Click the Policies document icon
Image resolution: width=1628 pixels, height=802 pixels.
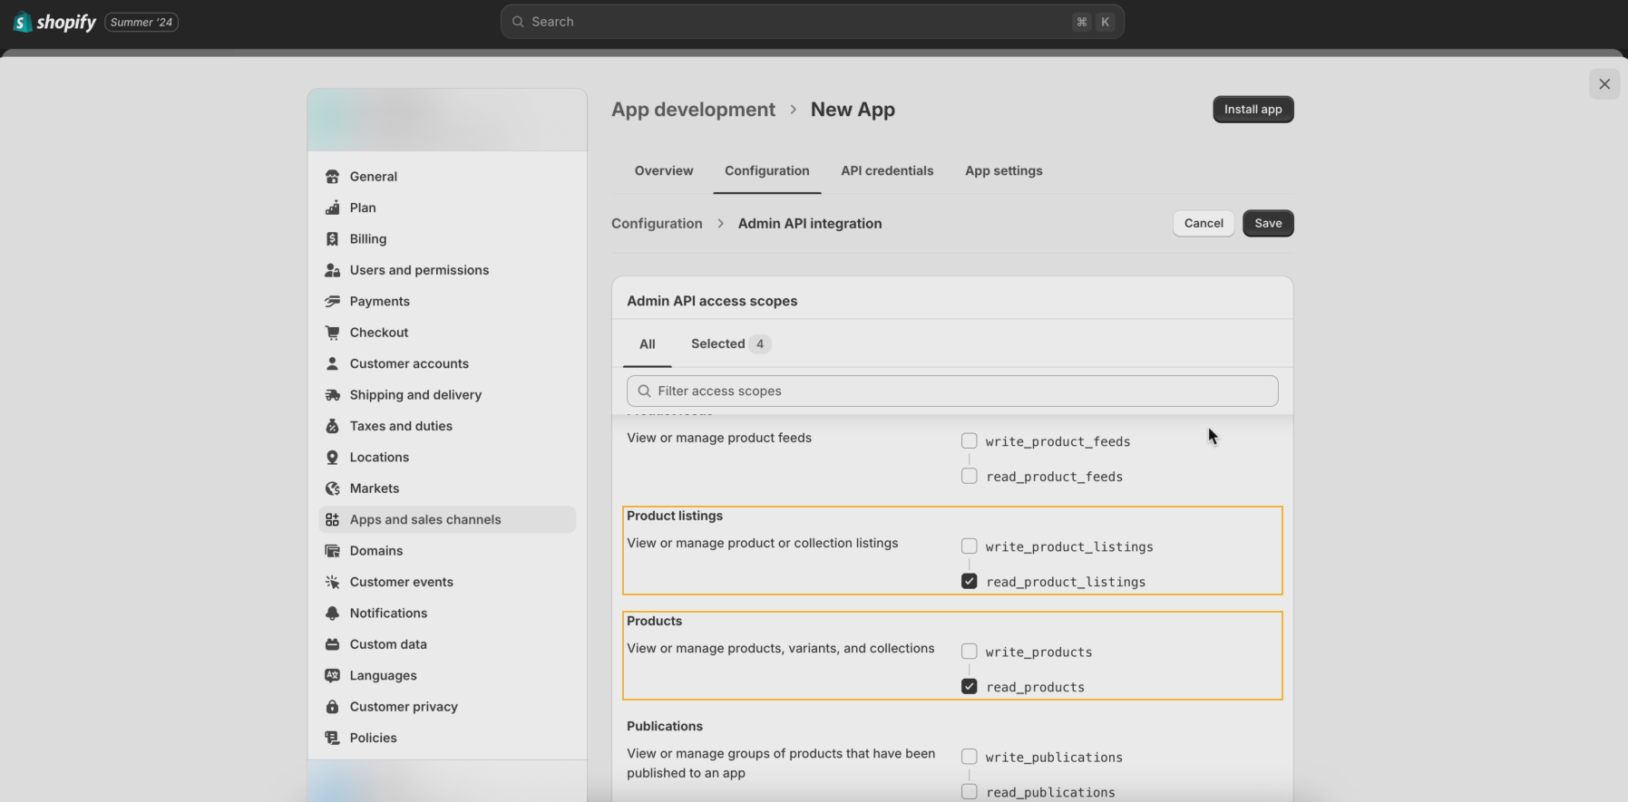click(x=332, y=739)
